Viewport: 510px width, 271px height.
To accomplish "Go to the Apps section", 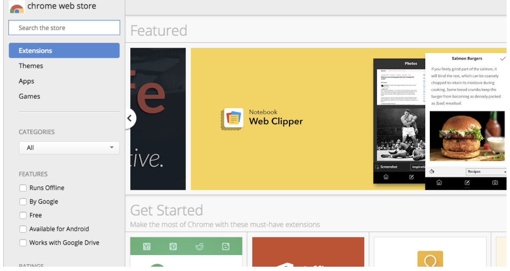I will [x=26, y=81].
